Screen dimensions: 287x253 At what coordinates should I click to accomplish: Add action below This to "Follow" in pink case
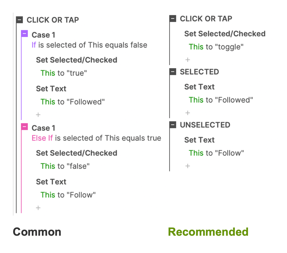[x=38, y=208]
